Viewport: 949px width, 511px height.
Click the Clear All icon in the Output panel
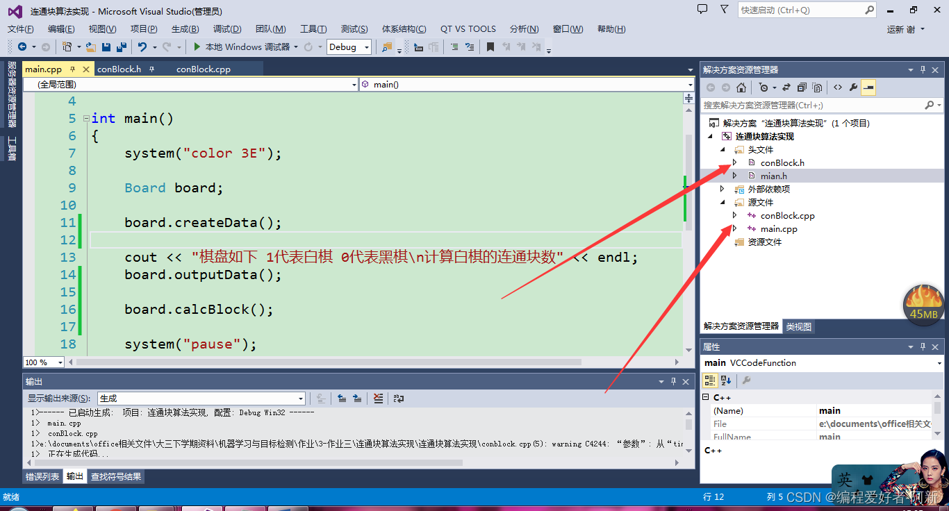coord(378,399)
